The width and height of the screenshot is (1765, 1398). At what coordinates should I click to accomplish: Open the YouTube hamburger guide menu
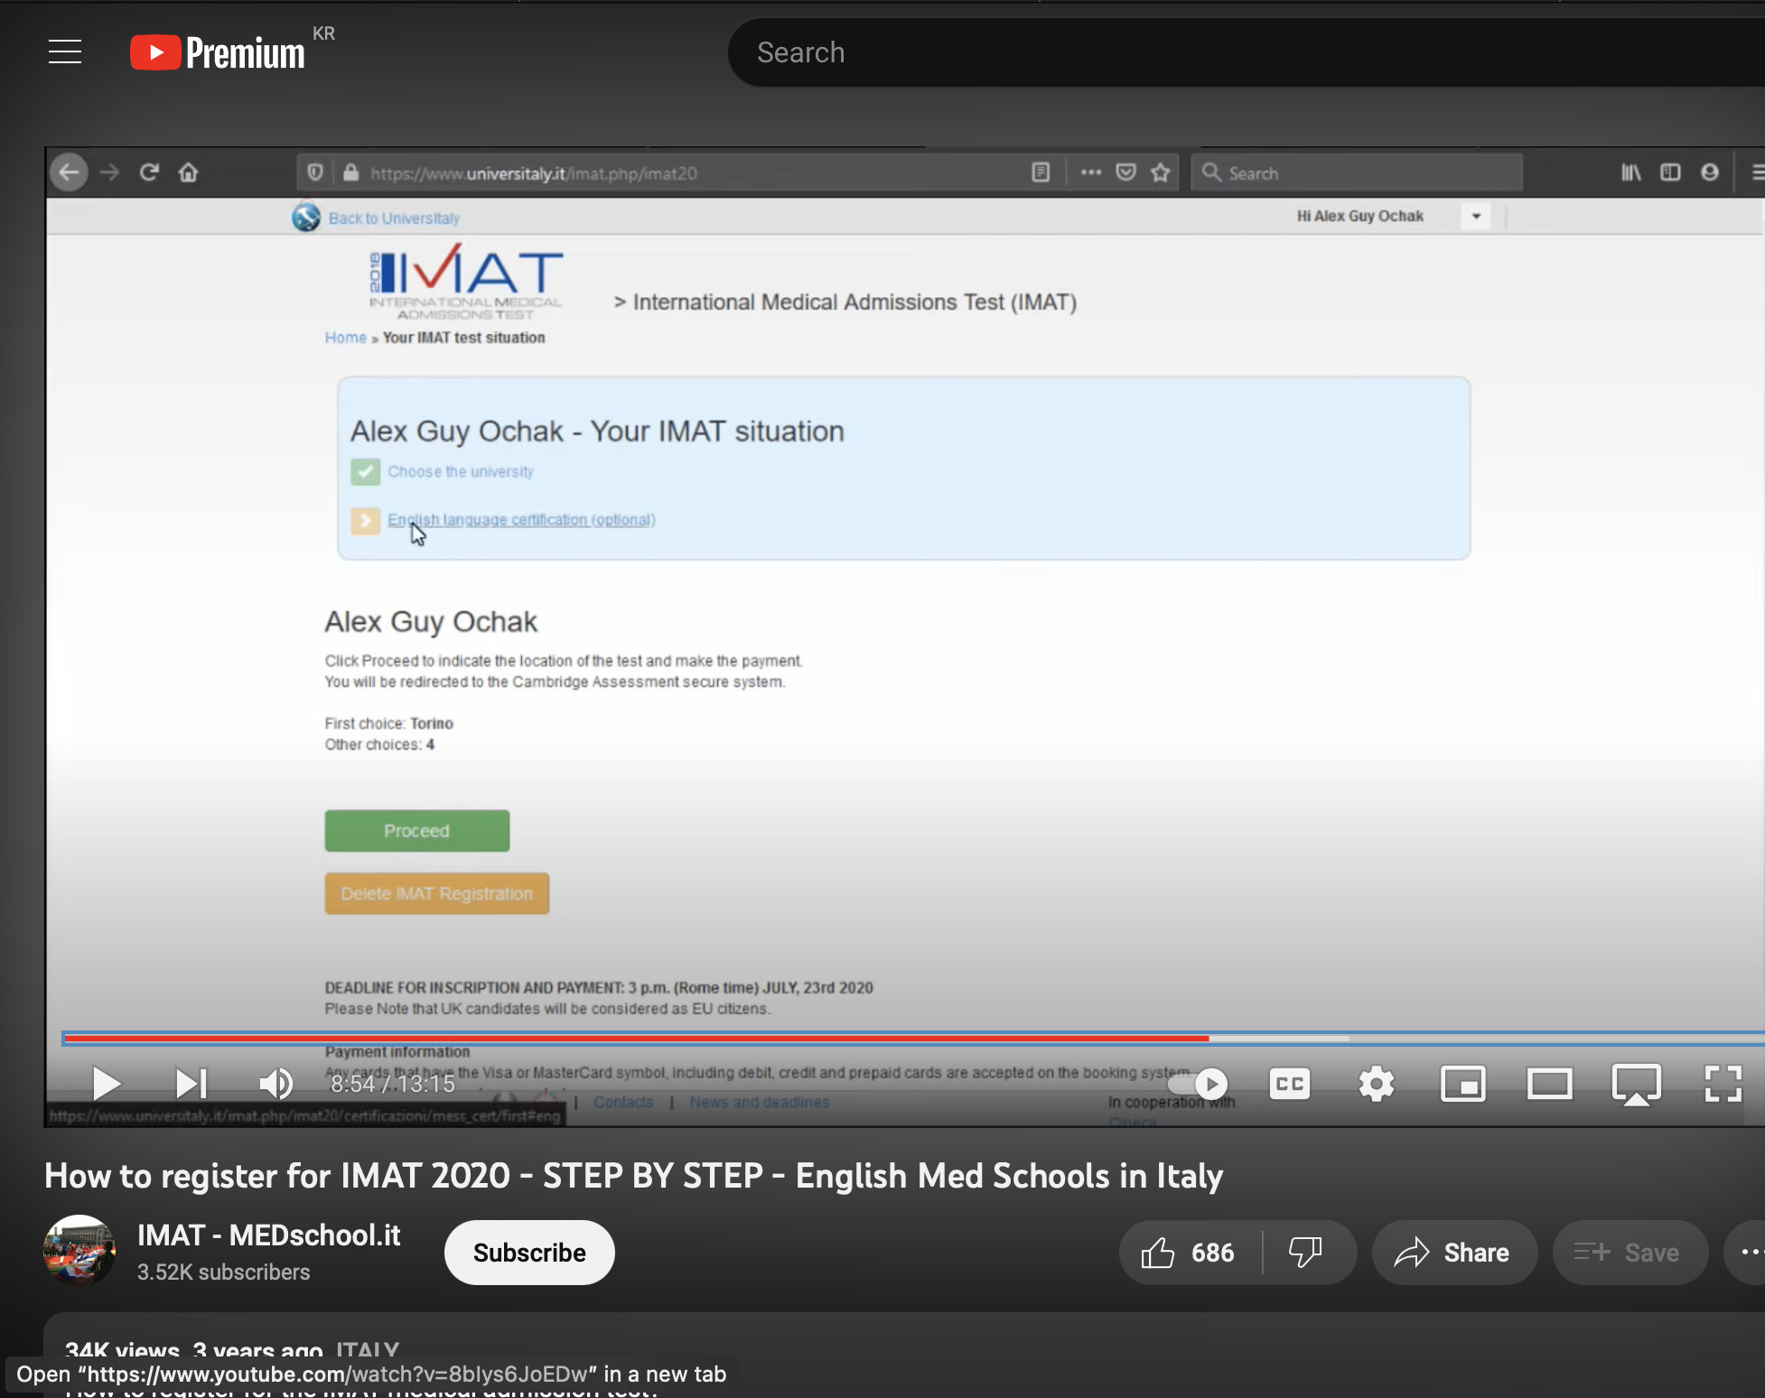(65, 52)
